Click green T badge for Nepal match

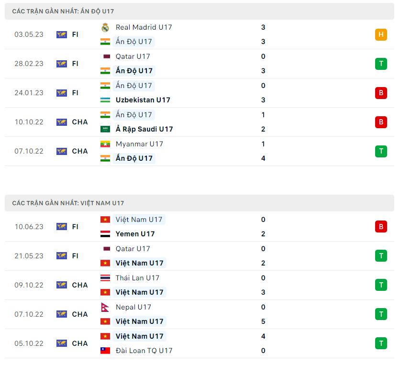[x=381, y=314]
